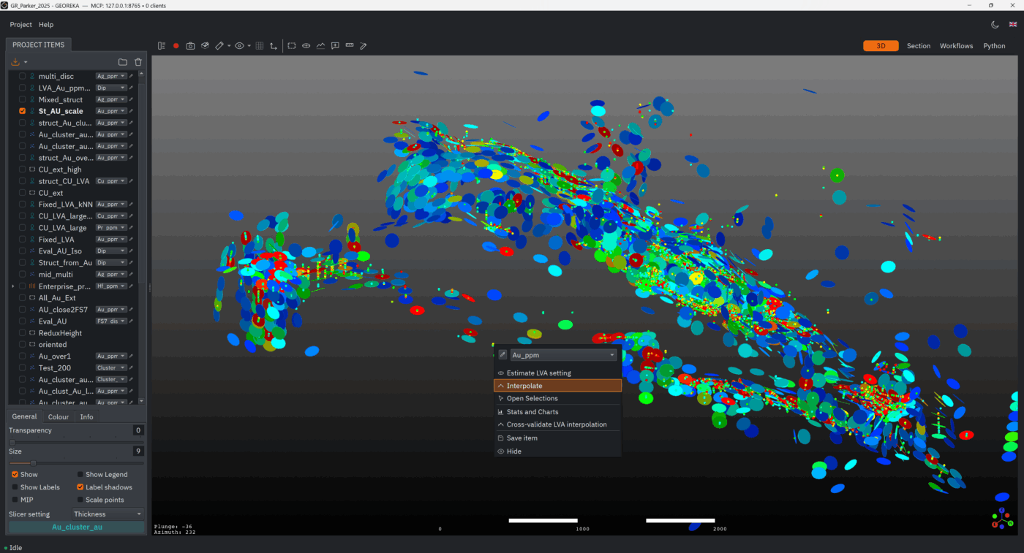The height and width of the screenshot is (553, 1024).
Task: Open the Python view
Action: pos(994,46)
